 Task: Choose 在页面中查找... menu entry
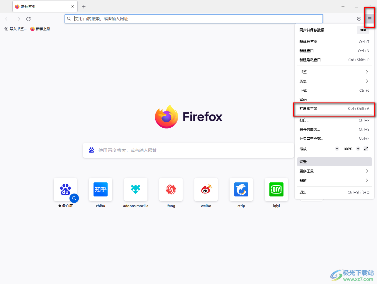pyautogui.click(x=334, y=138)
